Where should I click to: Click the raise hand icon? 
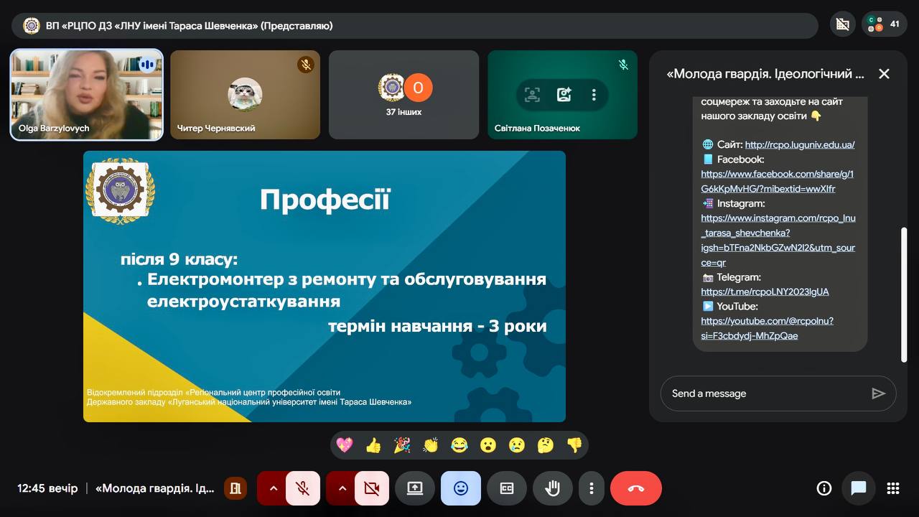(552, 488)
